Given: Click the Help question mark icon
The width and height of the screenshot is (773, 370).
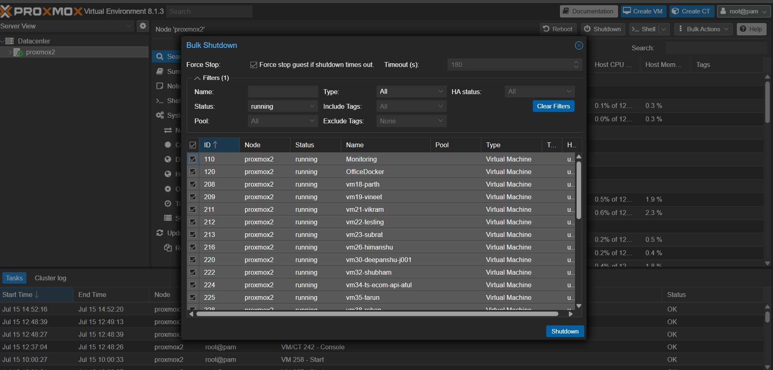Looking at the screenshot, I should [x=743, y=29].
